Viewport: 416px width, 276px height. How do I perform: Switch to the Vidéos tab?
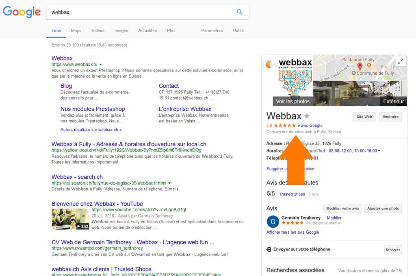[98, 30]
